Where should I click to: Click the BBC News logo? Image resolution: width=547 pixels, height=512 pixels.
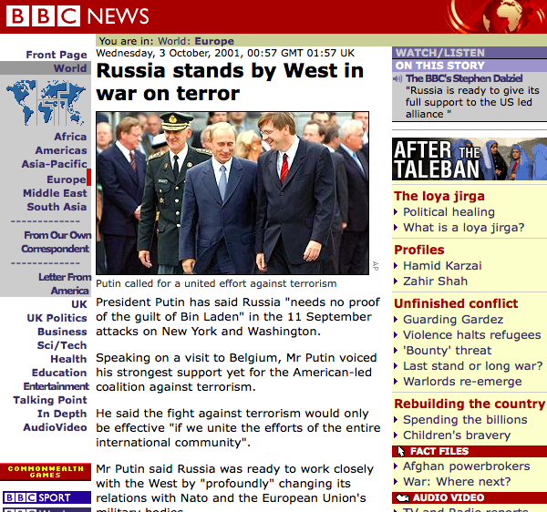[77, 16]
